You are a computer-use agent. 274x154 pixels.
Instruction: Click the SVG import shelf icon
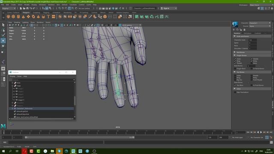(x=54, y=17)
